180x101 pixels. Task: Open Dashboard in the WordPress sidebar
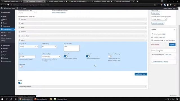tap(6, 12)
